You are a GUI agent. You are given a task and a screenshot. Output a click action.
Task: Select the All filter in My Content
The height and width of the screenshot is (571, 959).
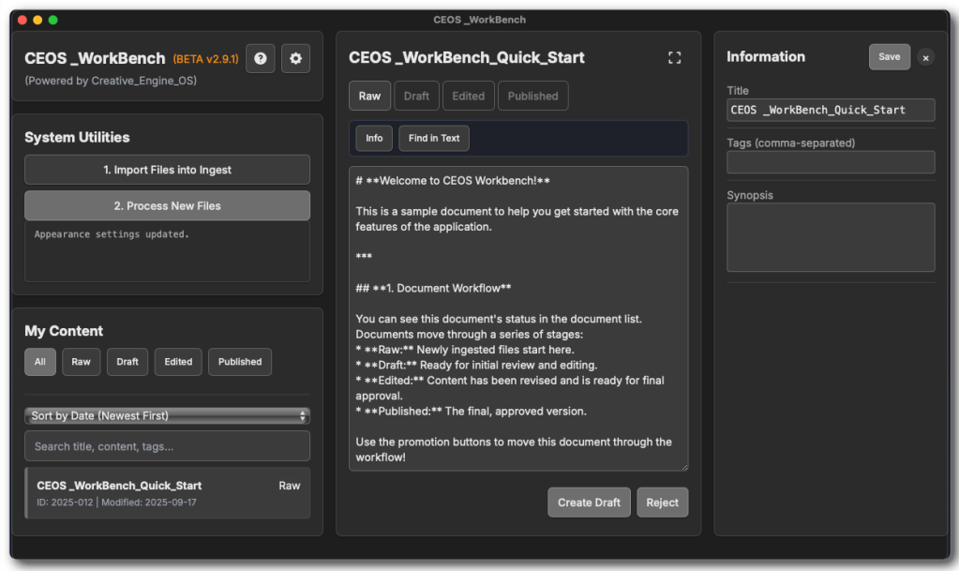(x=39, y=361)
